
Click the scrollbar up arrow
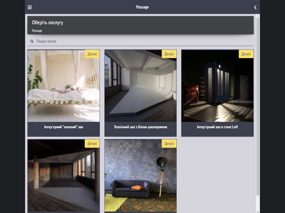click(258, 16)
